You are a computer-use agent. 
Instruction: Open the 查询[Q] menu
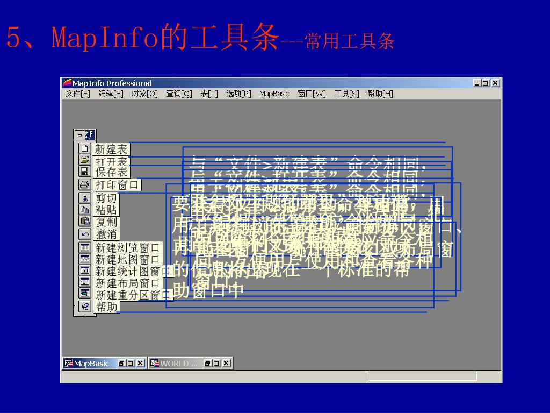[x=179, y=94]
